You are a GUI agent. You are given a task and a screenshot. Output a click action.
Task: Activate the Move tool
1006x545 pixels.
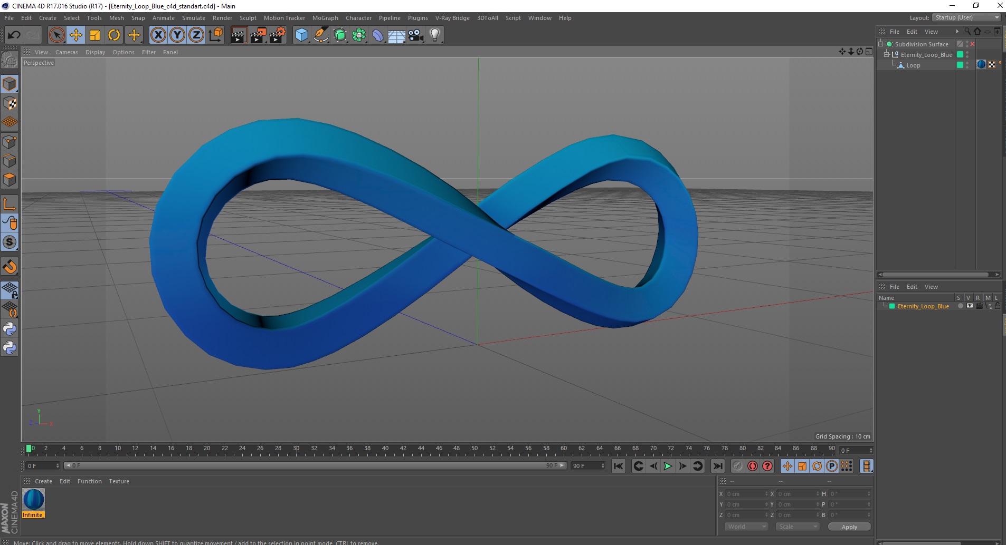click(x=76, y=35)
